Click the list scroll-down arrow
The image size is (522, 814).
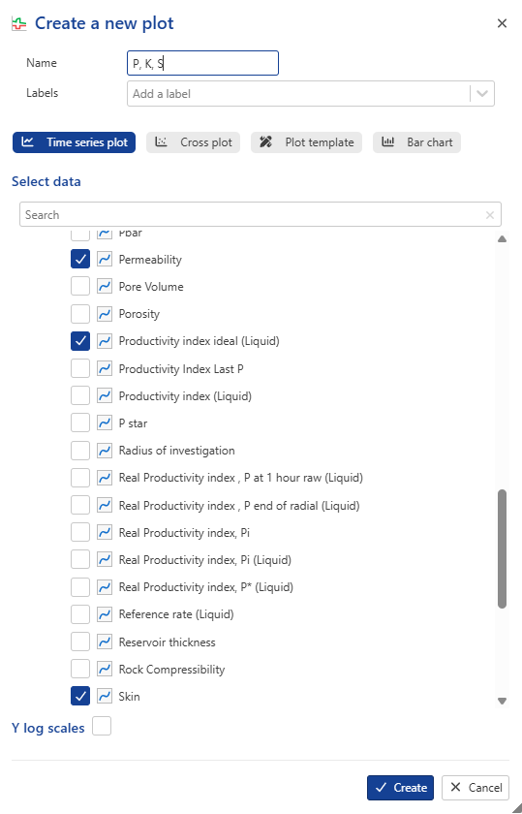click(502, 701)
